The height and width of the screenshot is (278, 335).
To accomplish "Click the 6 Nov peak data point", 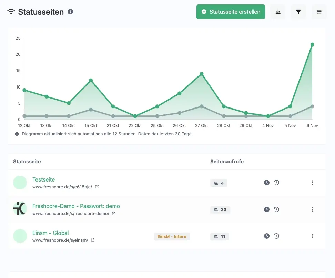I will 312,44.
